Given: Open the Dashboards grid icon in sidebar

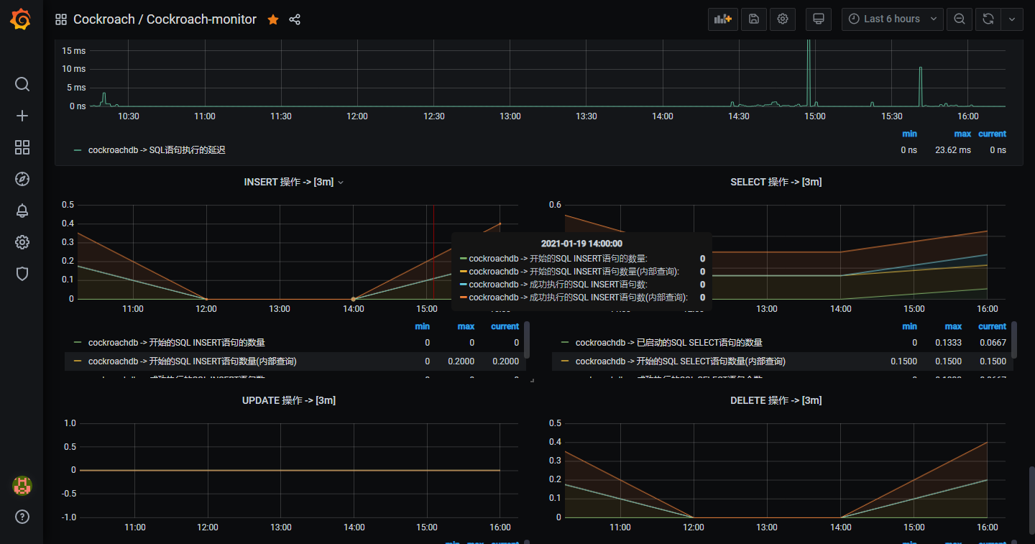Looking at the screenshot, I should click(22, 147).
